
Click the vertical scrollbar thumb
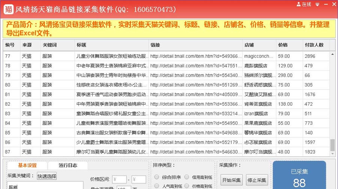pos(332,145)
